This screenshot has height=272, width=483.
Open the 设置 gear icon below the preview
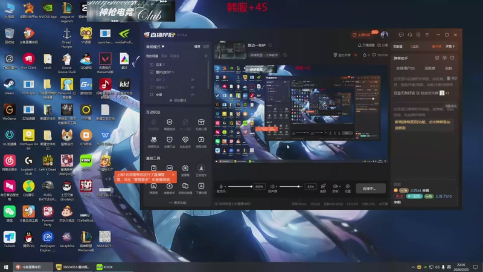pyautogui.click(x=348, y=188)
